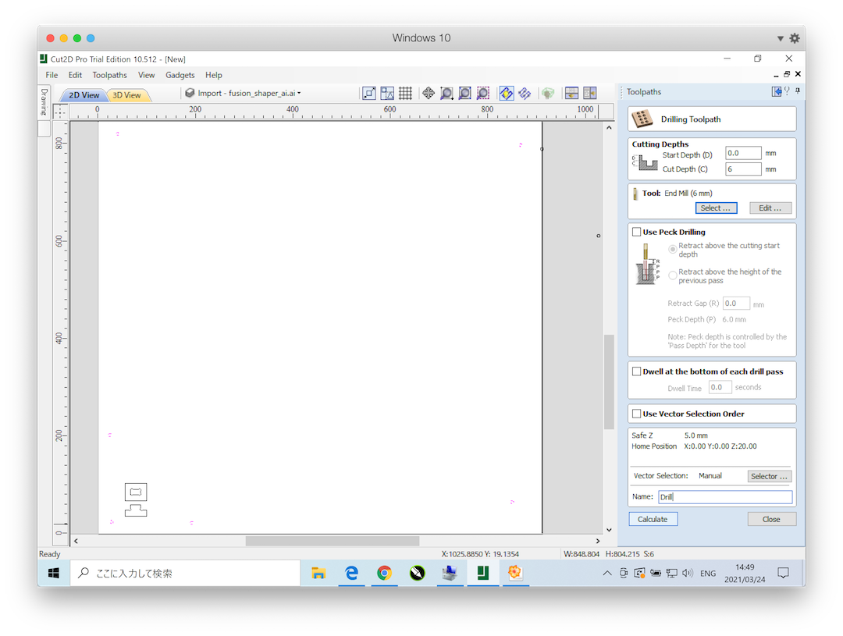Tile the views horizontally
Image resolution: width=843 pixels, height=636 pixels.
(571, 93)
